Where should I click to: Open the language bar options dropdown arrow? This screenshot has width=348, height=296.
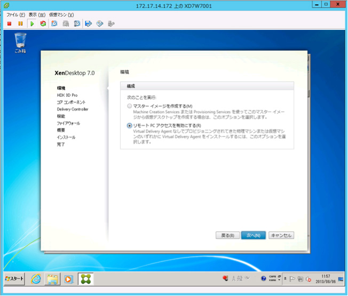click(x=279, y=280)
